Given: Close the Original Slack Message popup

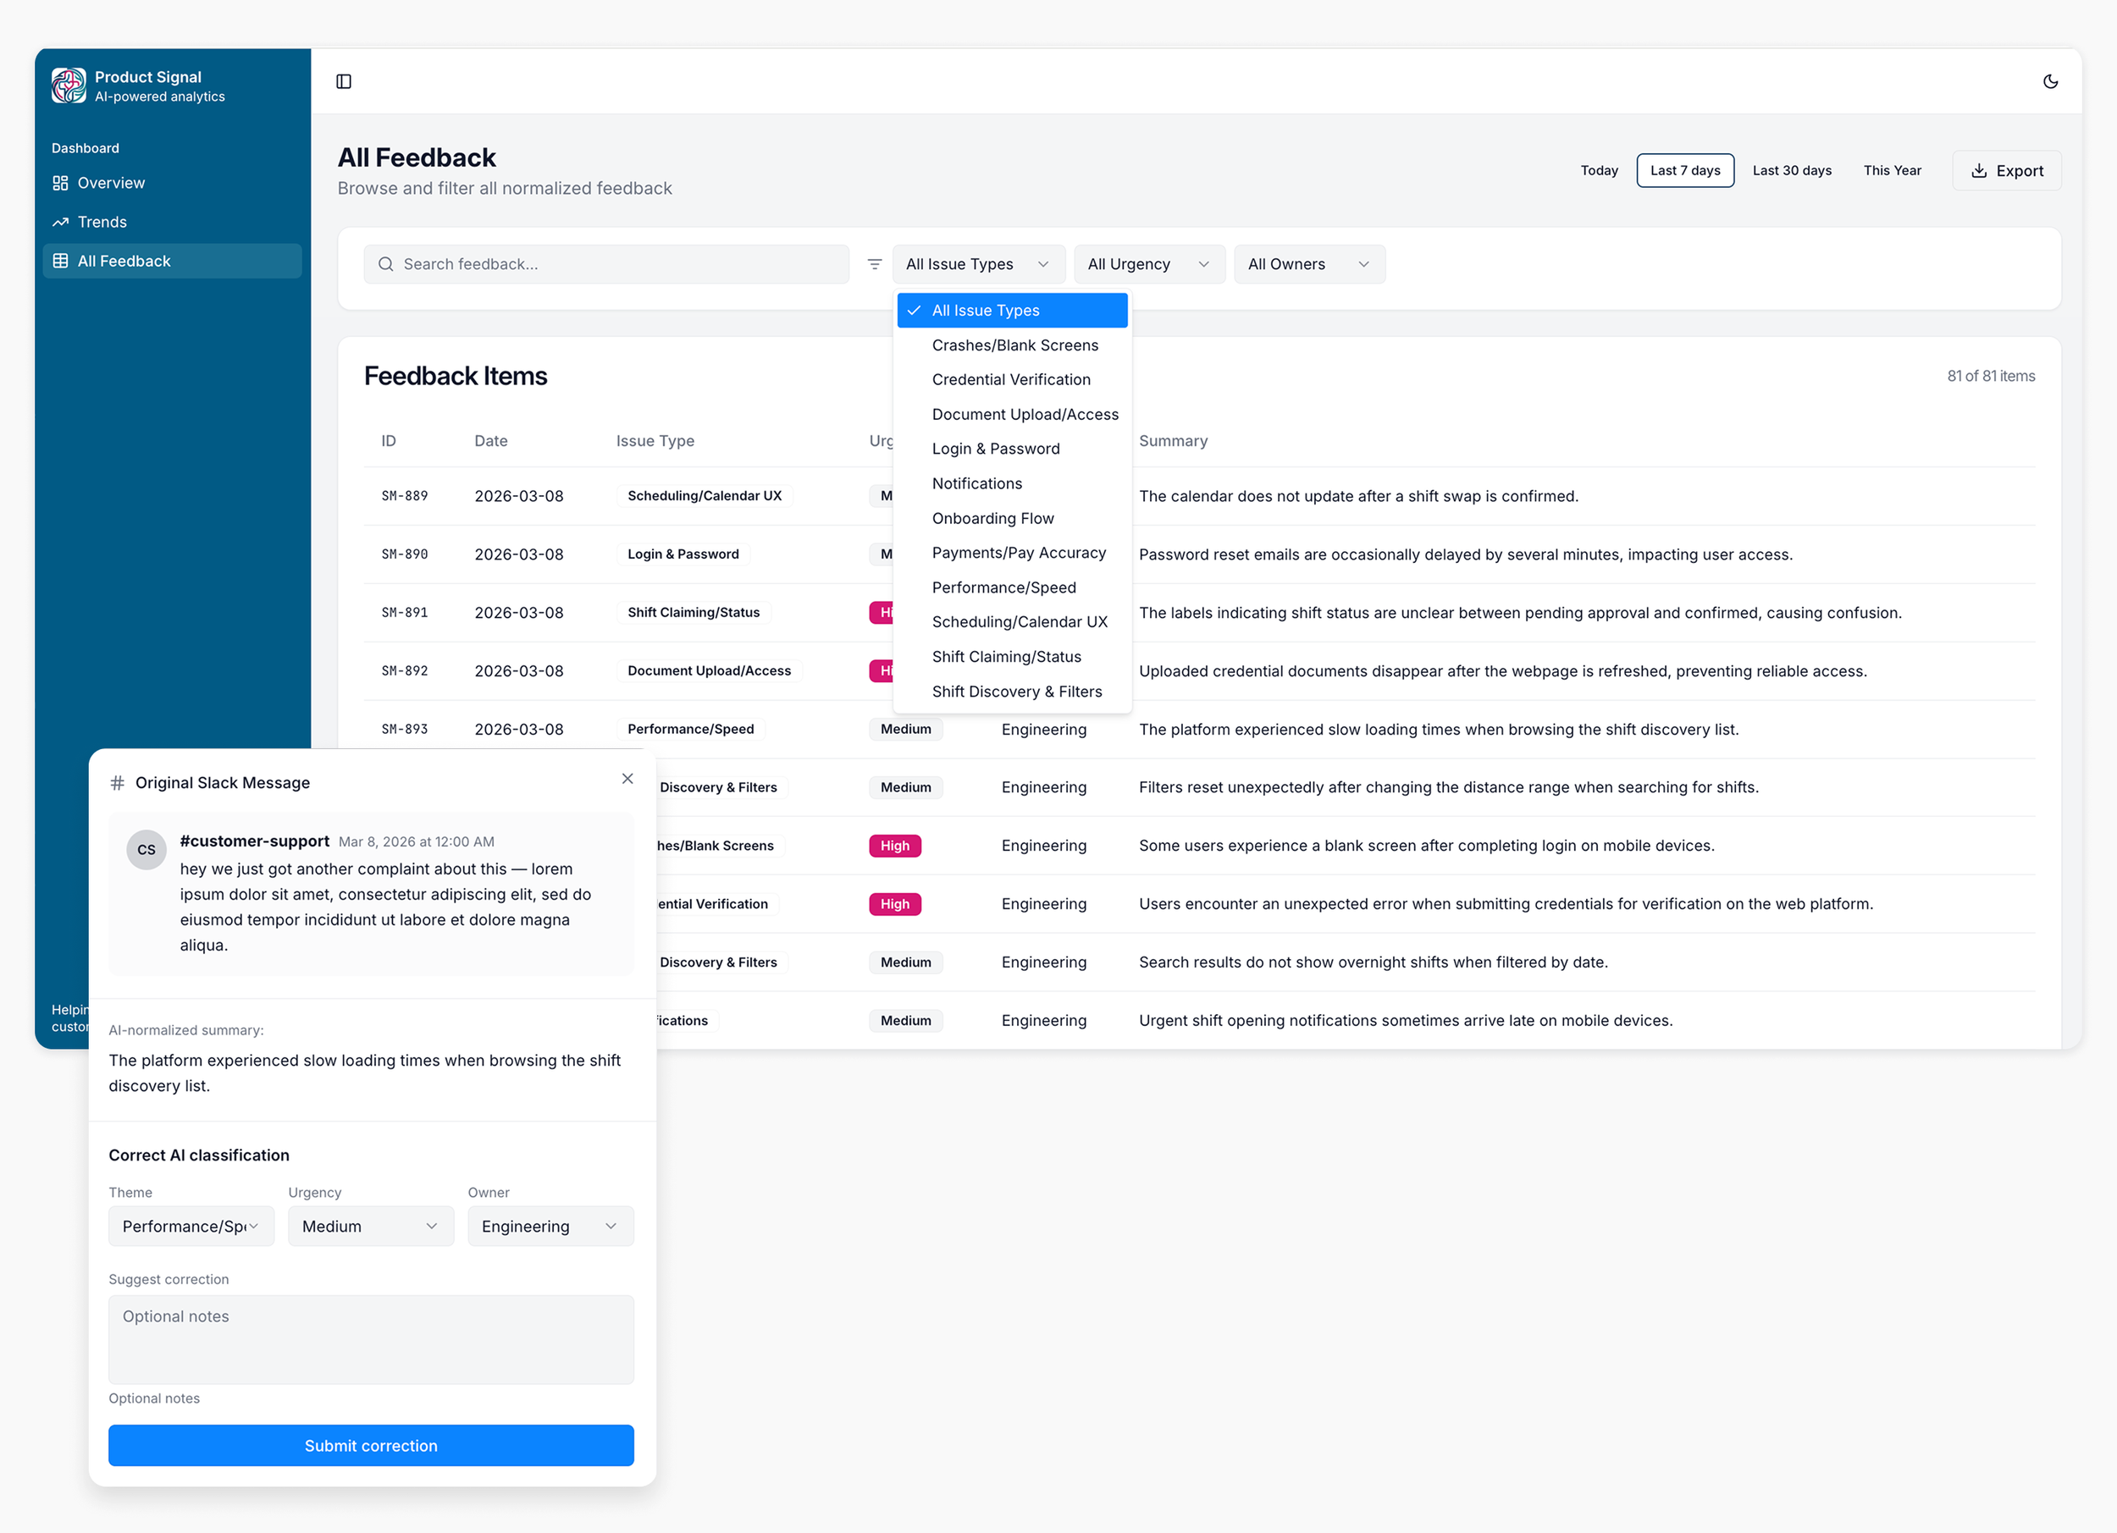Looking at the screenshot, I should 627,779.
